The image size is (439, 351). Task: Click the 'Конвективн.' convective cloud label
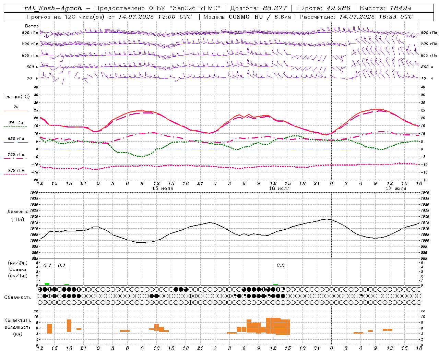(17, 320)
